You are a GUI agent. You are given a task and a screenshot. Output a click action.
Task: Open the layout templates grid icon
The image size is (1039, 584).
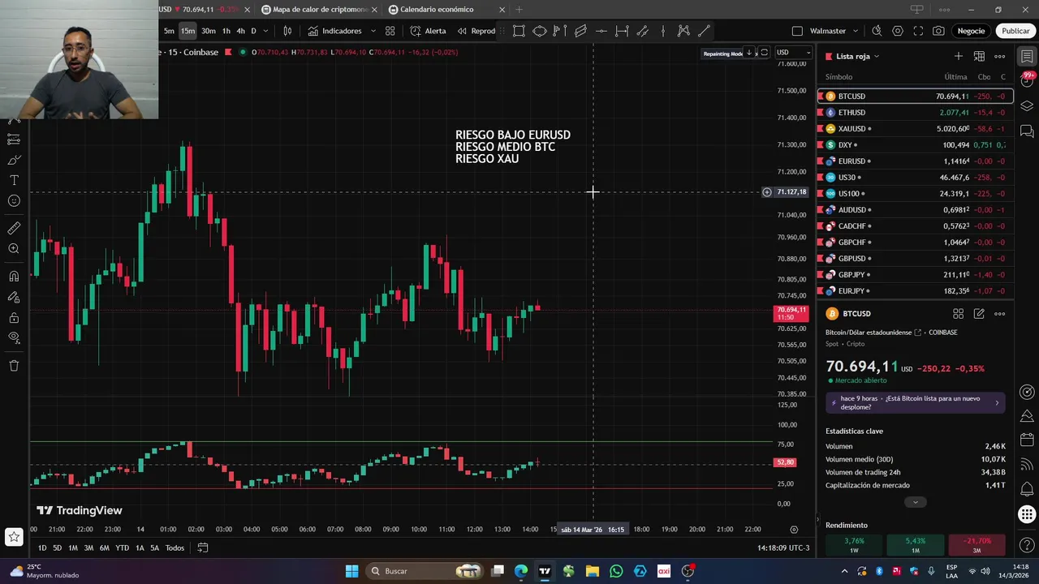tap(390, 31)
